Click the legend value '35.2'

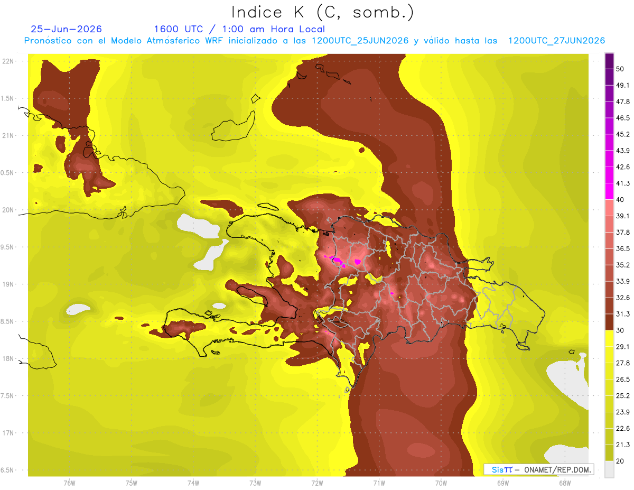click(x=622, y=265)
